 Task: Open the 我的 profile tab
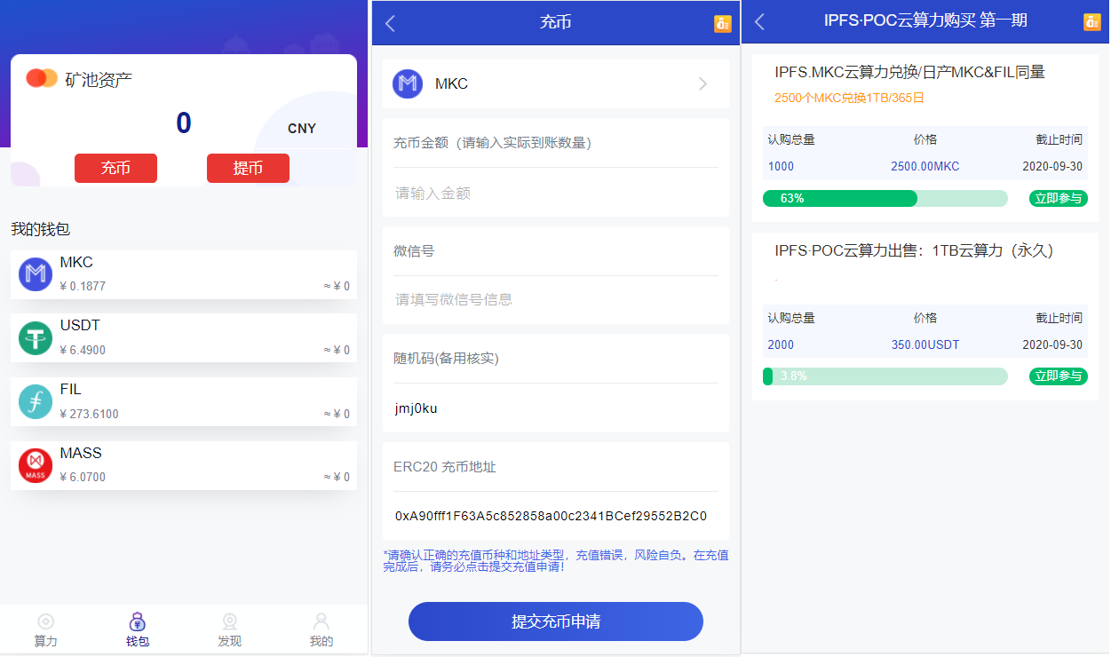pos(321,630)
